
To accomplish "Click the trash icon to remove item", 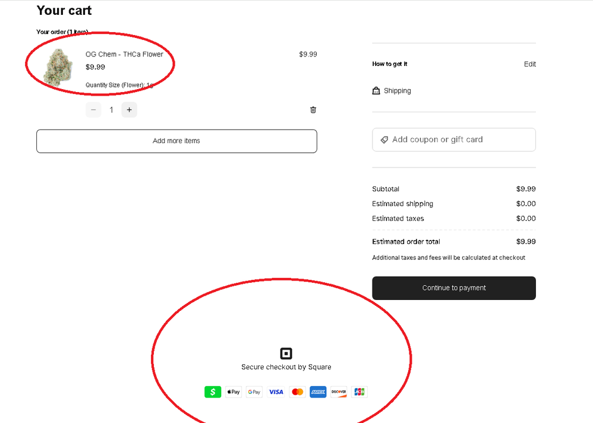I will point(313,110).
